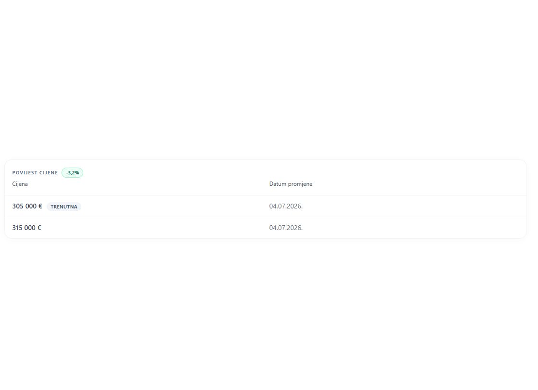Click the year 2026 in the second row date

pos(294,228)
